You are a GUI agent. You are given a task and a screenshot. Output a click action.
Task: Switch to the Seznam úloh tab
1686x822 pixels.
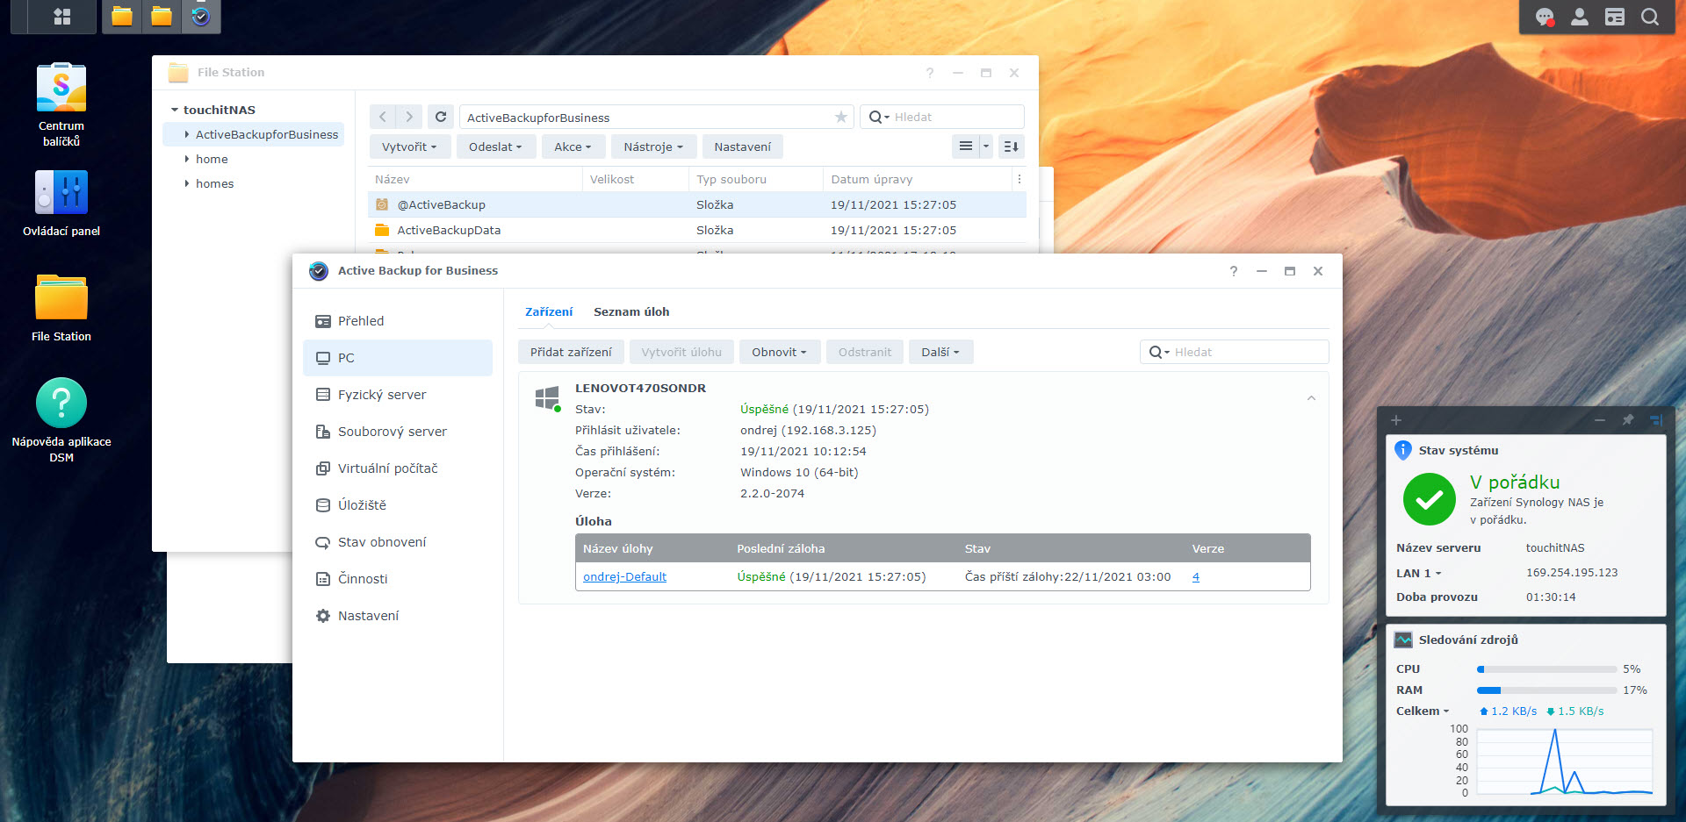(630, 311)
